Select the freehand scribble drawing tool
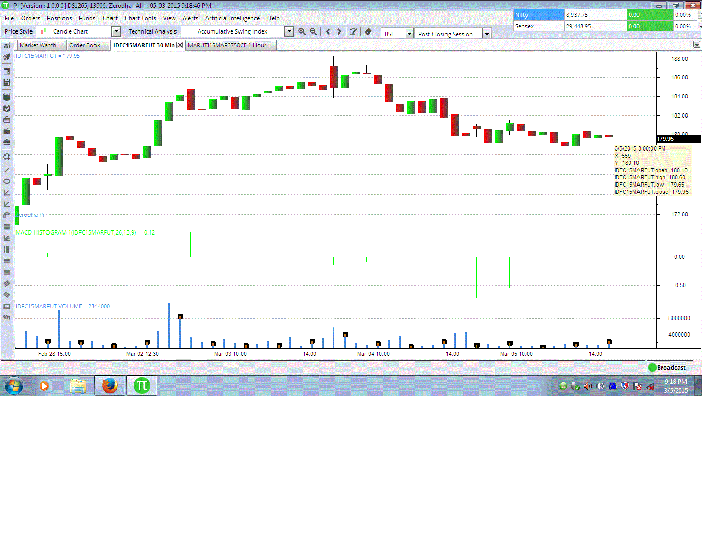The width and height of the screenshot is (702, 534). [7, 318]
